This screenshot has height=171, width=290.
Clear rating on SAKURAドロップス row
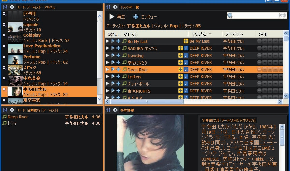click(259, 48)
